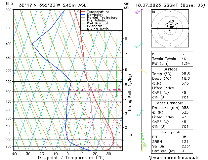The height and width of the screenshot is (160, 208).
Task: Click the red Temperature legend line swatch
Action: point(83,12)
